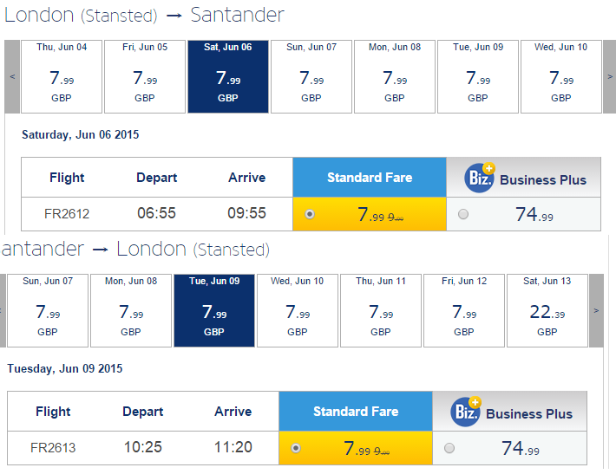
Task: Click next dates arrow for outbound flights
Action: [610, 76]
